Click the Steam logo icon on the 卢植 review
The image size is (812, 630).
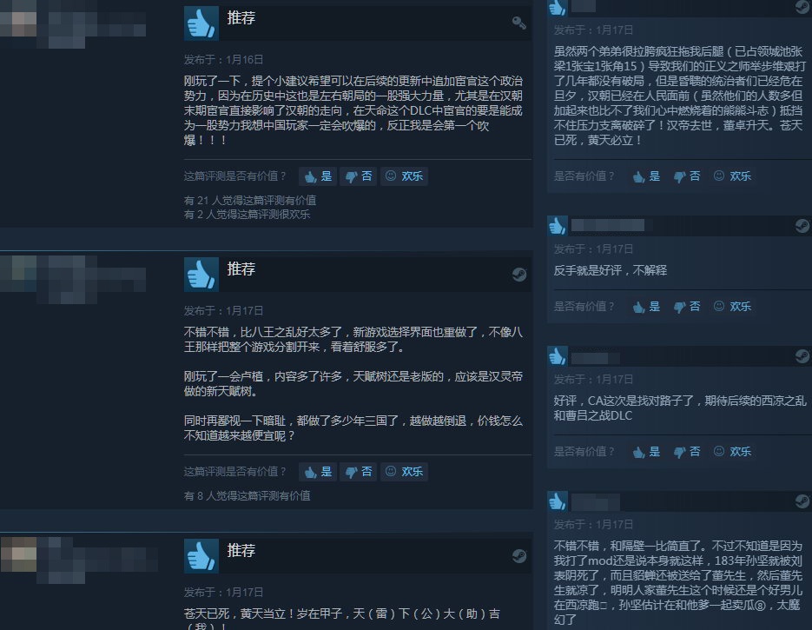pos(518,274)
